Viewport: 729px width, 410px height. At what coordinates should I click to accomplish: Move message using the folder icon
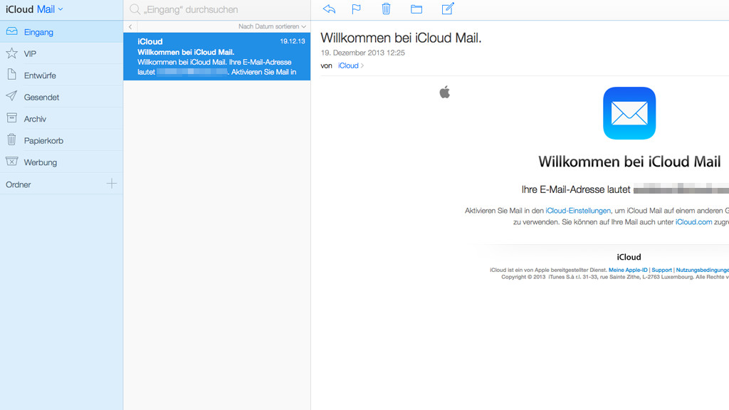point(416,9)
